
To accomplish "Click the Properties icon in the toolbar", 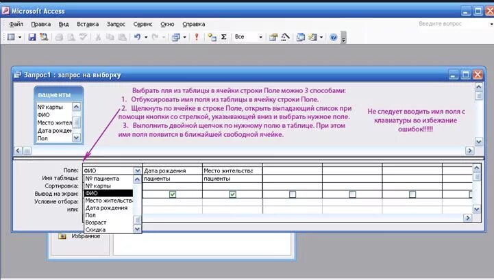I will pos(273,37).
